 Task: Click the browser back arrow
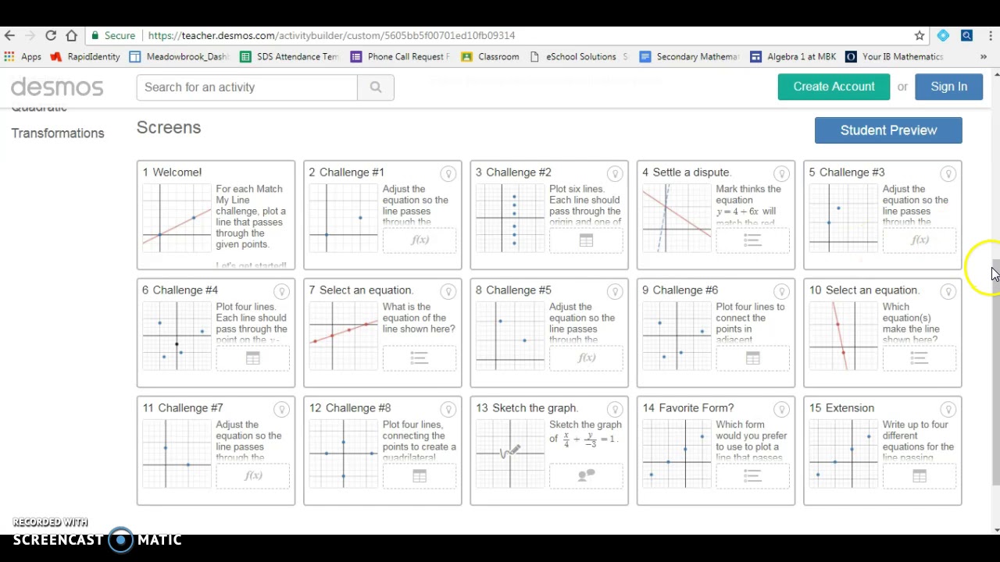click(9, 35)
